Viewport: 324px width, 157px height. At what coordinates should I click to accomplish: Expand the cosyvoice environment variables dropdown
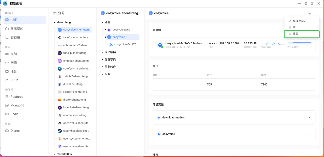tap(310, 134)
